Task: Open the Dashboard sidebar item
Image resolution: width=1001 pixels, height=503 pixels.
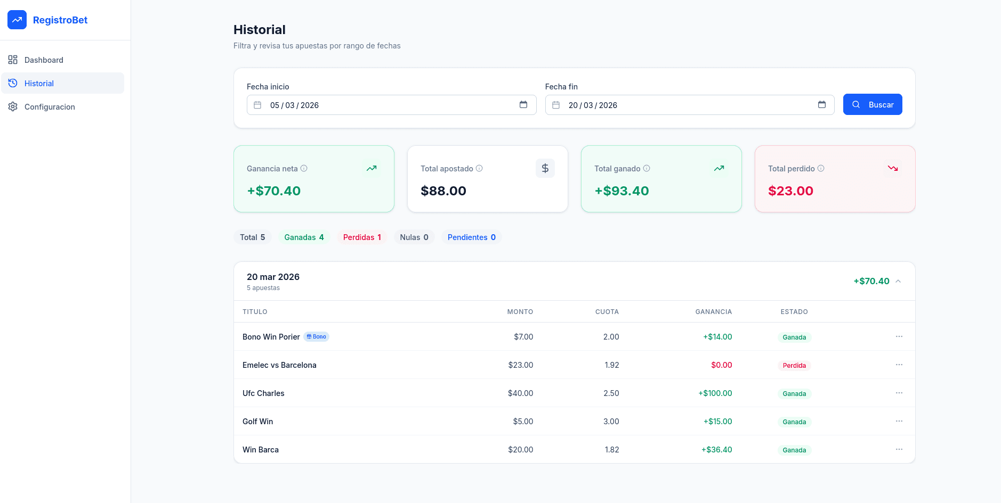Action: pyautogui.click(x=62, y=60)
